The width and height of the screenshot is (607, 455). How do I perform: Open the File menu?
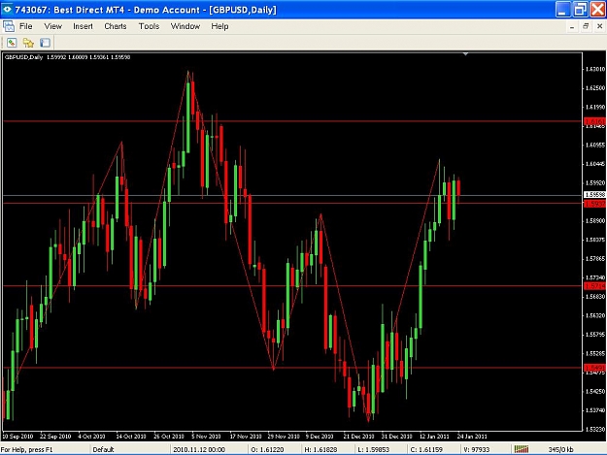pos(25,26)
